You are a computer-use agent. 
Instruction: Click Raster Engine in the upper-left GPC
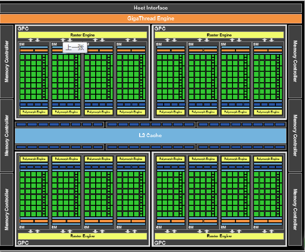point(82,35)
